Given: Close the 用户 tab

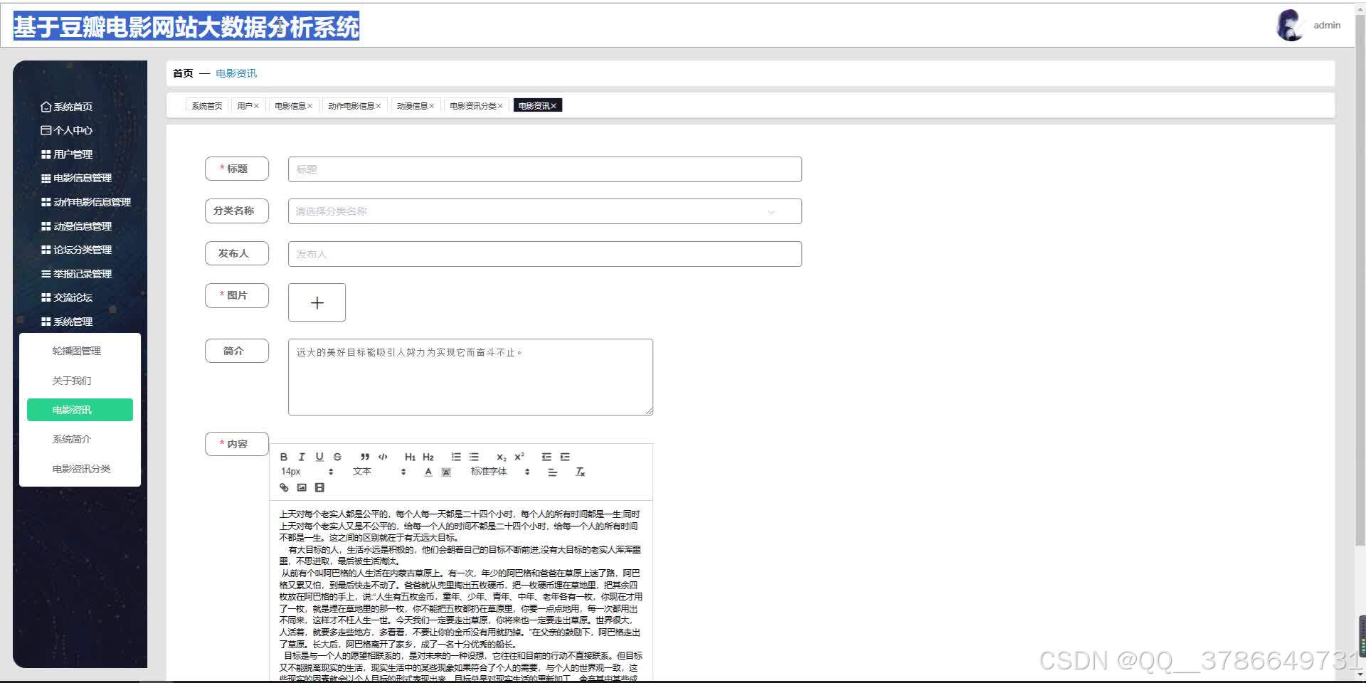Looking at the screenshot, I should click(x=257, y=106).
